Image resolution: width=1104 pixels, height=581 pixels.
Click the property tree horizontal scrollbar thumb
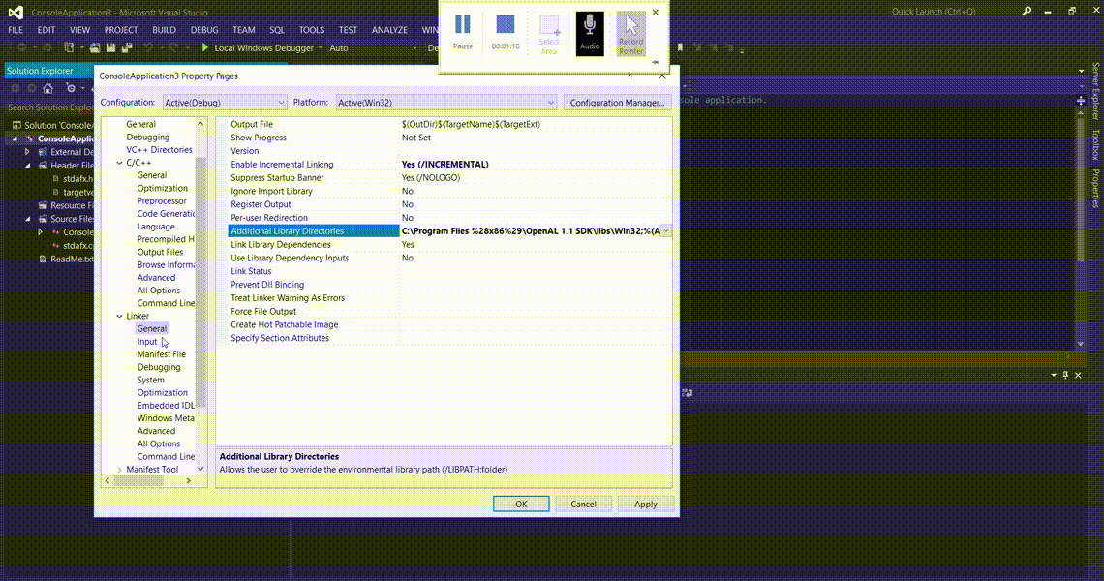(138, 481)
